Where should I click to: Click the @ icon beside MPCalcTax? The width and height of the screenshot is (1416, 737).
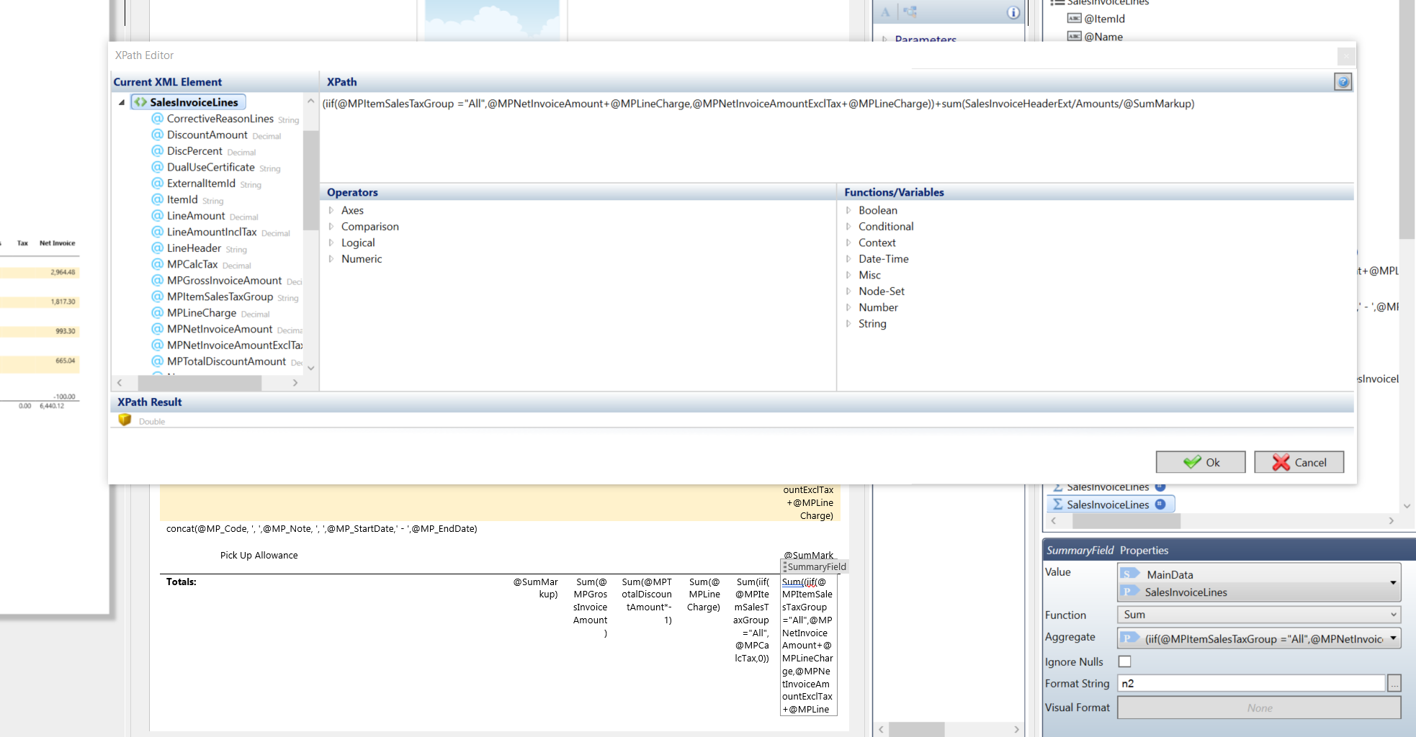[x=157, y=264]
